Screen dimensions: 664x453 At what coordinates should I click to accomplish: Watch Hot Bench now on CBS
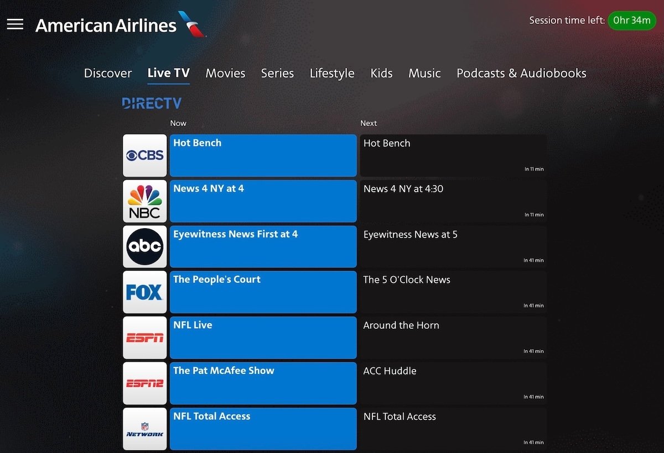263,156
